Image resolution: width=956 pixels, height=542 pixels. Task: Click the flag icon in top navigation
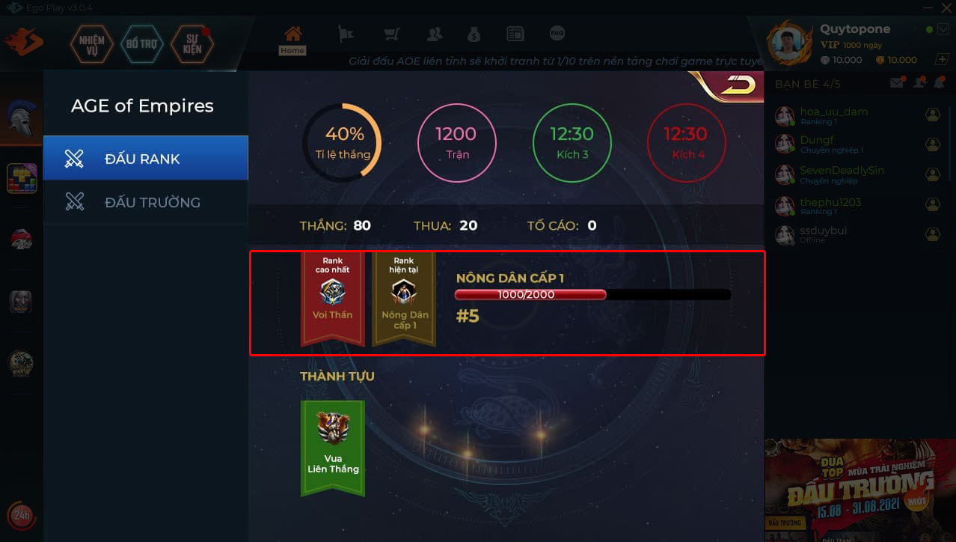pos(345,34)
